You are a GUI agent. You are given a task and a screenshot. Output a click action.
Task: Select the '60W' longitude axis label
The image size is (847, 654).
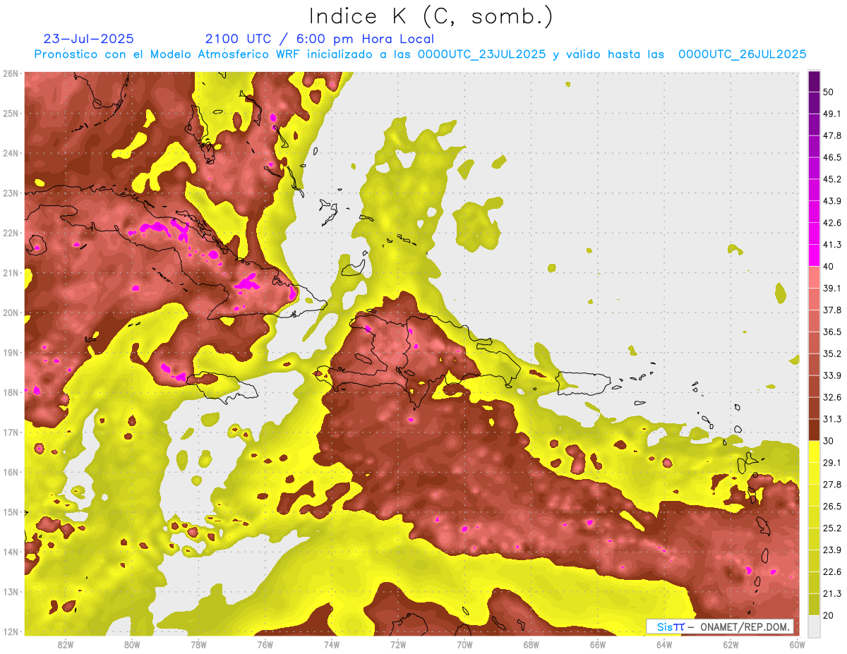point(798,644)
